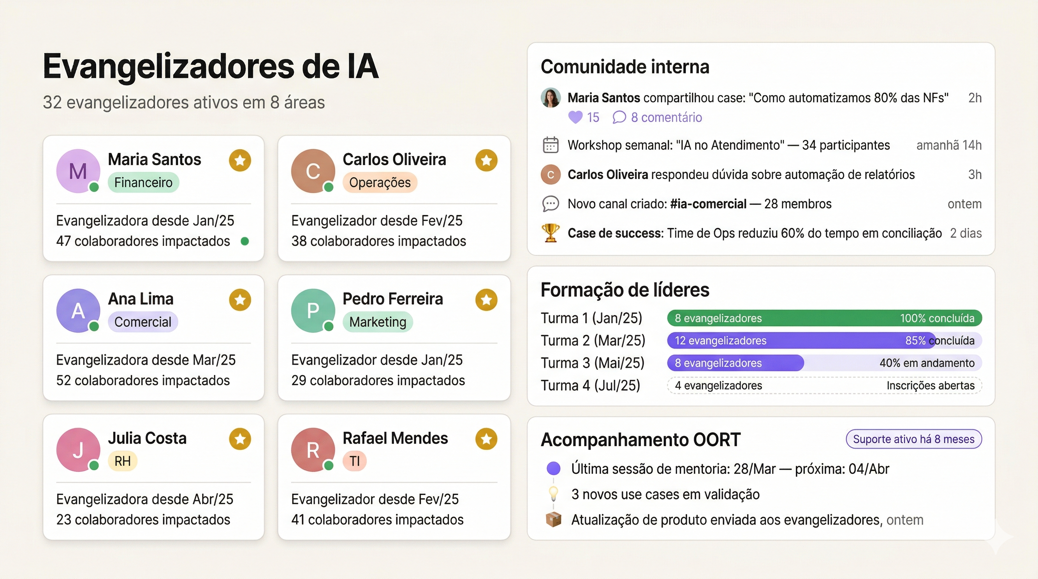
Task: Select the trophy icon on Case de success
Action: pos(550,233)
